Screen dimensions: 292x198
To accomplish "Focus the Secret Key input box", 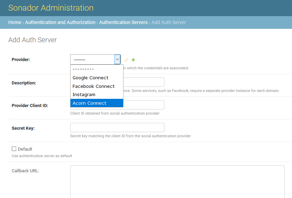I will point(117,128).
